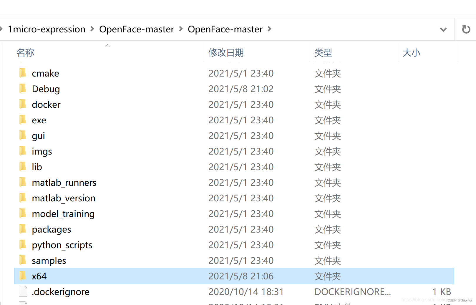Screen dimensions: 476x305
Task: Click the 文件夹 type cell for cmake
Action: (x=328, y=73)
